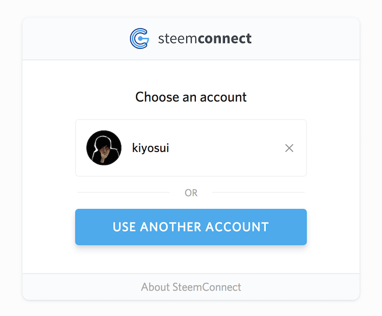The height and width of the screenshot is (316, 382).
Task: Click the USE ANOTHER ACCOUNT button
Action: click(191, 227)
